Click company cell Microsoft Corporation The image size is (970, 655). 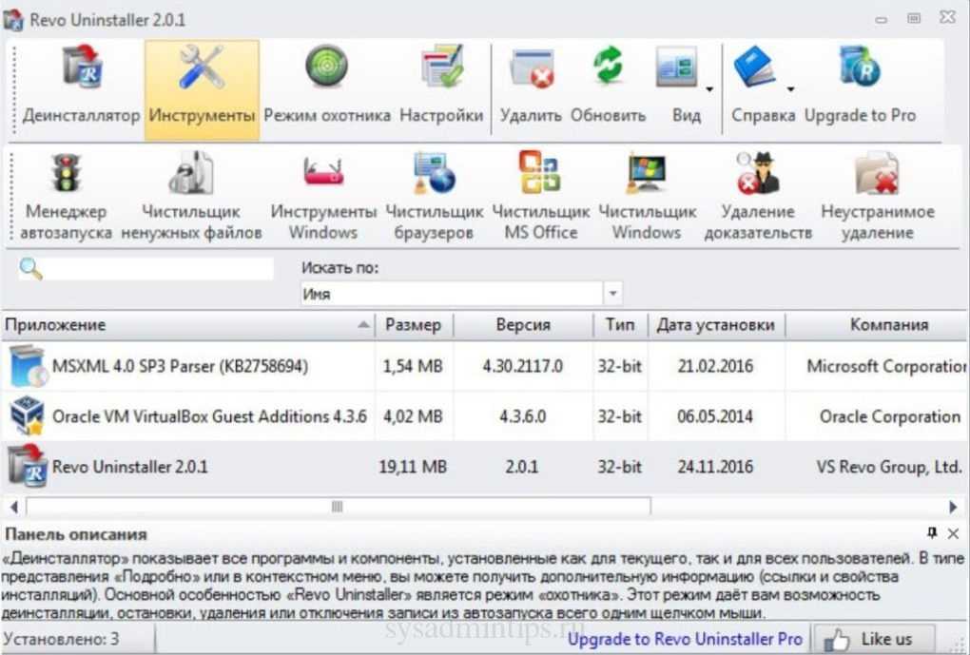pos(887,366)
